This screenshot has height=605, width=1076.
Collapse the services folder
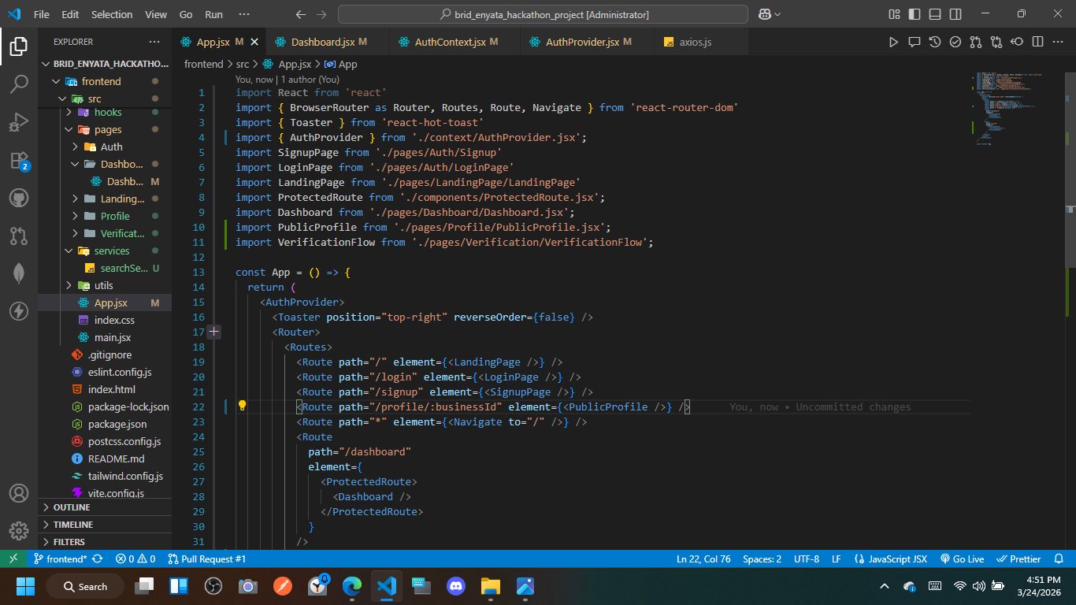111,251
